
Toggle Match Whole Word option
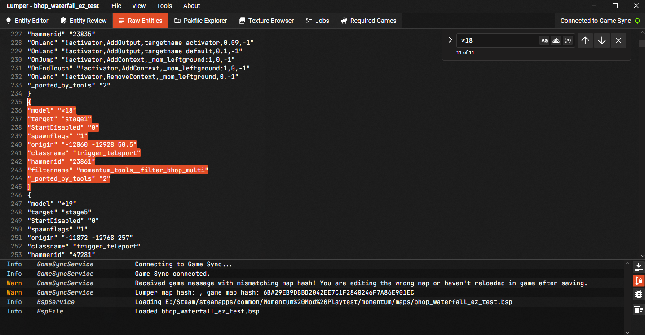[x=556, y=40]
